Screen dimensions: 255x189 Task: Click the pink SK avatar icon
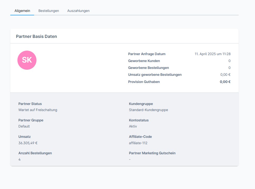[x=27, y=60]
